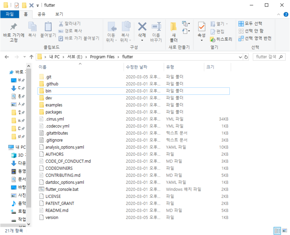290x235 pixels.
Task: Select the version file
Action: (x=134, y=217)
